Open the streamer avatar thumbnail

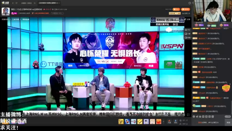(6, 12)
